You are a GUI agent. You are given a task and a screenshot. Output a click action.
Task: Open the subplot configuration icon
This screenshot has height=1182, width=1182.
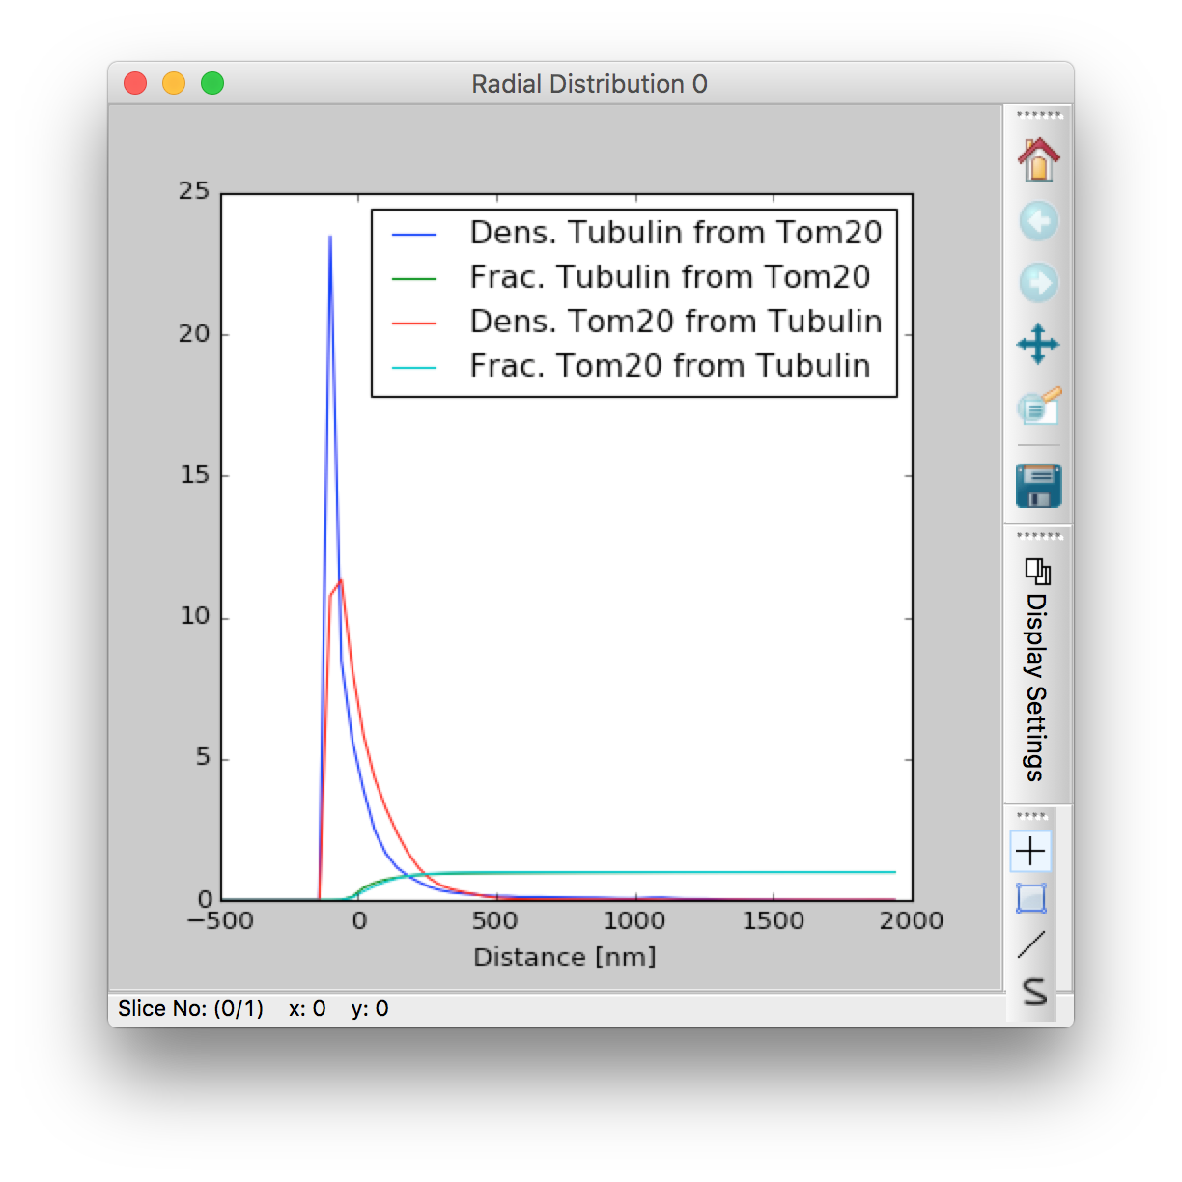pyautogui.click(x=1038, y=407)
